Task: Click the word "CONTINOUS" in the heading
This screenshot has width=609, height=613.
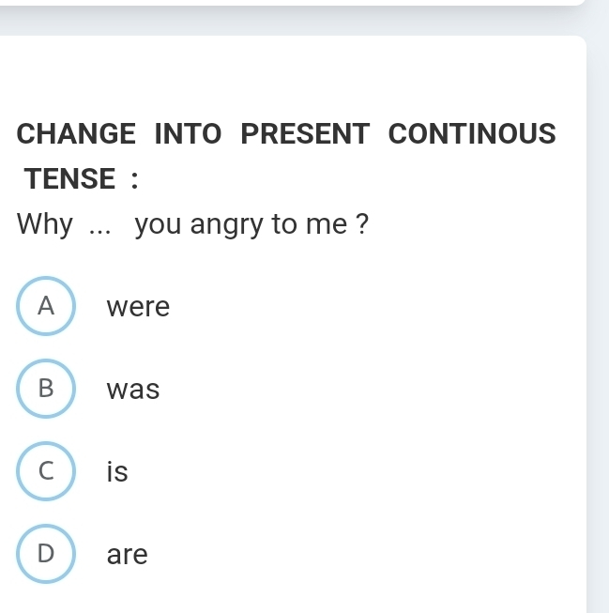Action: point(472,134)
